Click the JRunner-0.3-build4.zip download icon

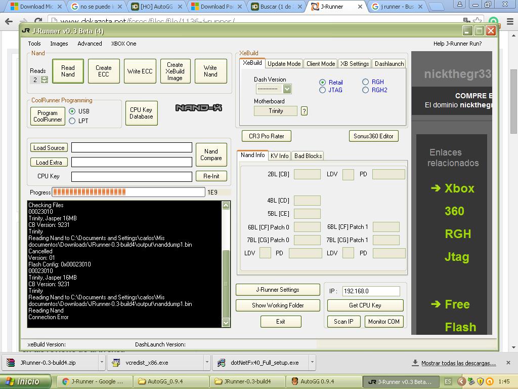11,363
